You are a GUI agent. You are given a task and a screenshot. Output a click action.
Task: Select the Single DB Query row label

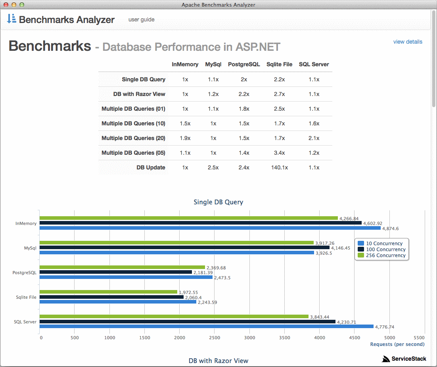[144, 79]
